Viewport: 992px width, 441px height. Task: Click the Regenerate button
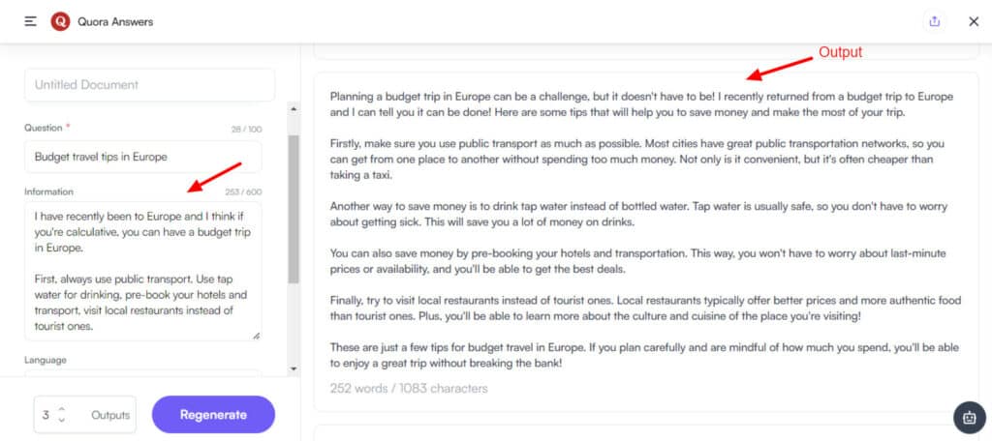click(213, 415)
